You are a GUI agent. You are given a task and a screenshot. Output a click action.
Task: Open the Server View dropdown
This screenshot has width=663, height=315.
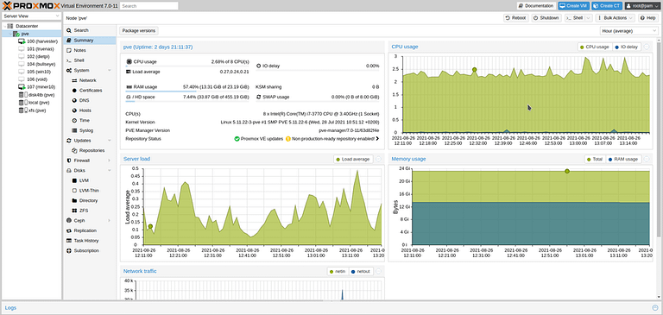pyautogui.click(x=32, y=16)
